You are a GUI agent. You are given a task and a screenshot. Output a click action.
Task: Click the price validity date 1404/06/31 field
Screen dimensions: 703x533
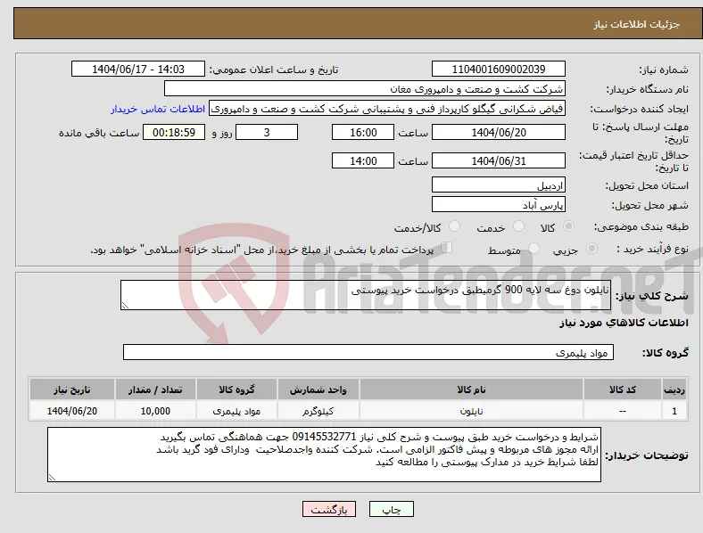click(498, 160)
